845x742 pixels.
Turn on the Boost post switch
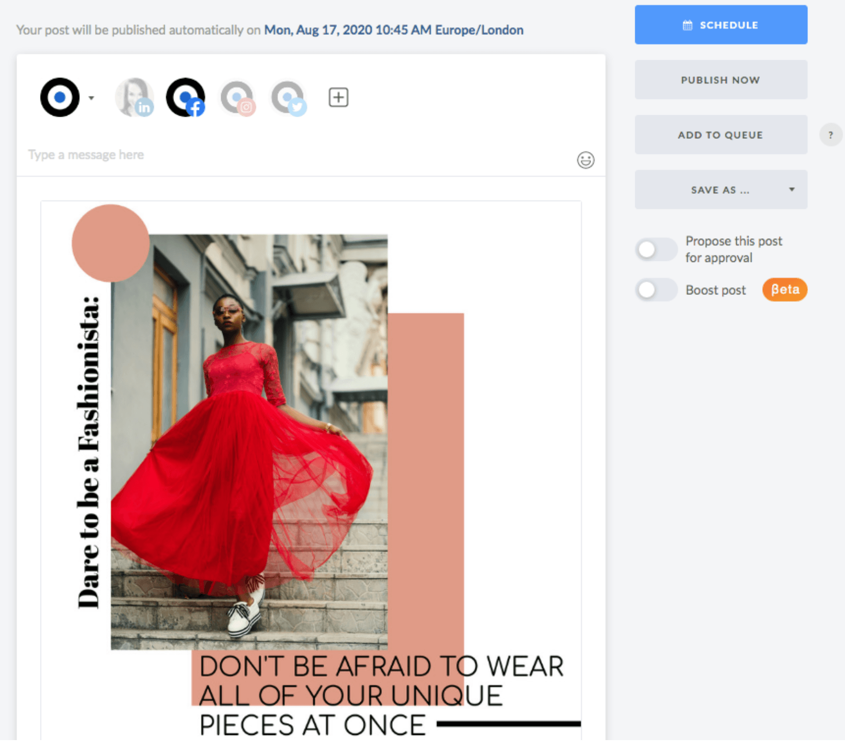tap(656, 290)
